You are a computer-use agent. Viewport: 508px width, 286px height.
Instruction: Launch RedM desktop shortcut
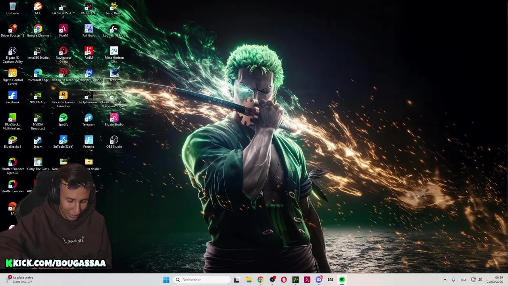coord(89,53)
